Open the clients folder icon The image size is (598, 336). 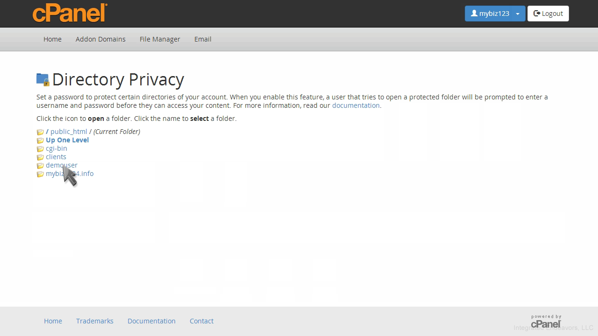[40, 157]
